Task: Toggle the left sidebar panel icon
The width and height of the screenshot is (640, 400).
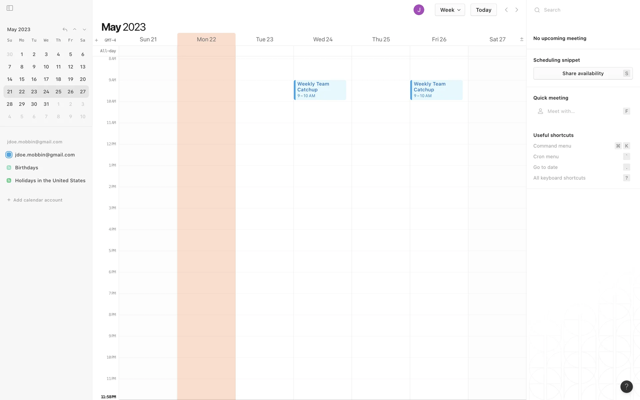Action: coord(10,8)
